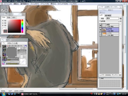
Task: Select the fourth pen preset in the list
Action: click(4, 59)
